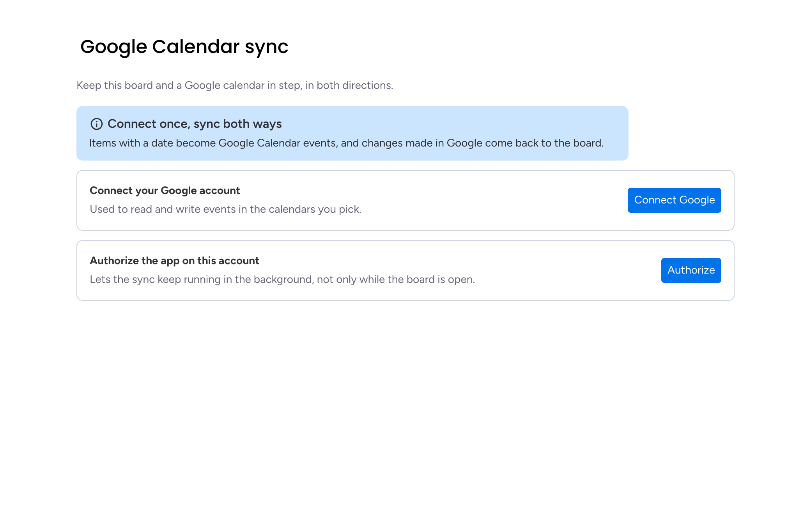This screenshot has height=530, width=811.
Task: Click the 'Connect your Google account' heading
Action: point(165,191)
